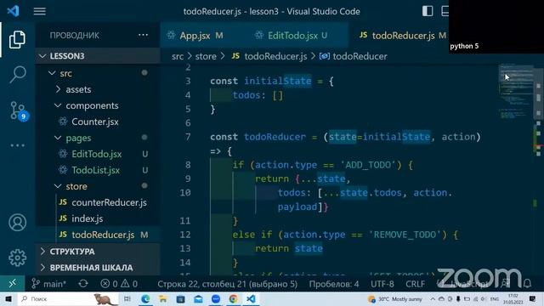Select todoReducer.js in the explorer
Image resolution: width=544 pixels, height=306 pixels.
97,235
